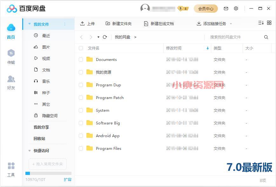Screen dimensions: 276x187
Task: Click the mail messages envelope icon
Action: coord(226,9)
